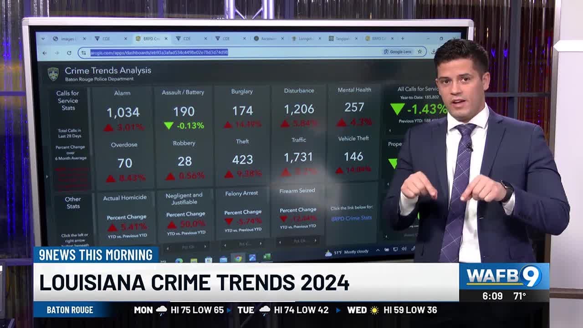Click the Theft value 423
This screenshot has height=328, width=583.
(x=242, y=159)
